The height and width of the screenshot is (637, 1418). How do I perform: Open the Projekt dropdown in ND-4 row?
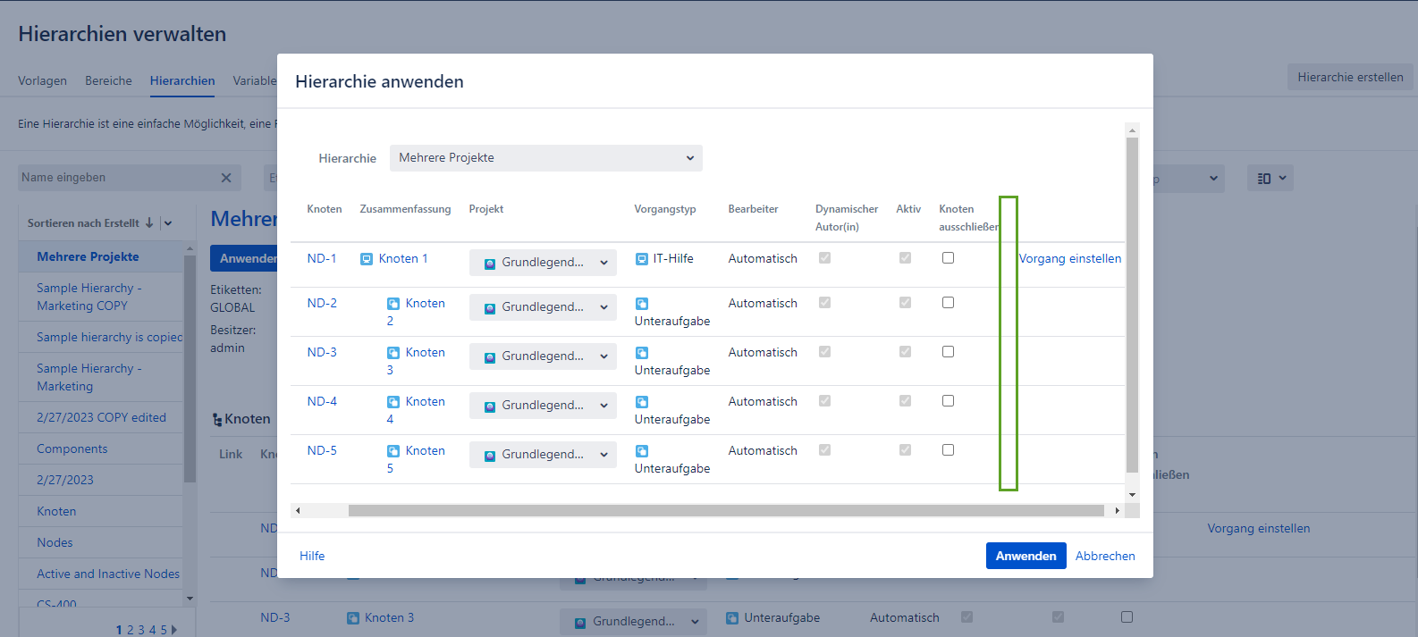543,406
